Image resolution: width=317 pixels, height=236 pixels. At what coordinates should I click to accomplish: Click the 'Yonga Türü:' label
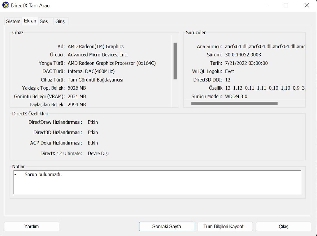tap(52, 63)
